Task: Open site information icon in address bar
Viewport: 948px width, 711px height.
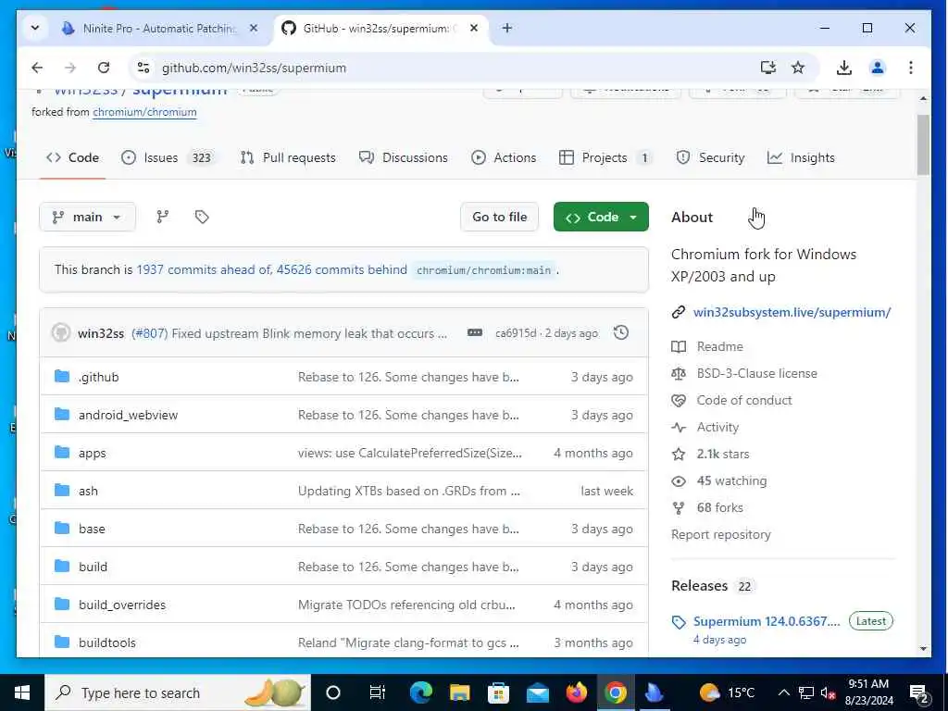Action: pos(143,68)
